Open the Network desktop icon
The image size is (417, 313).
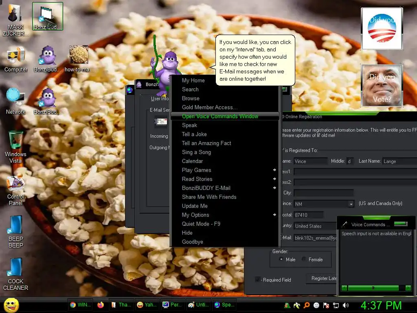16,101
